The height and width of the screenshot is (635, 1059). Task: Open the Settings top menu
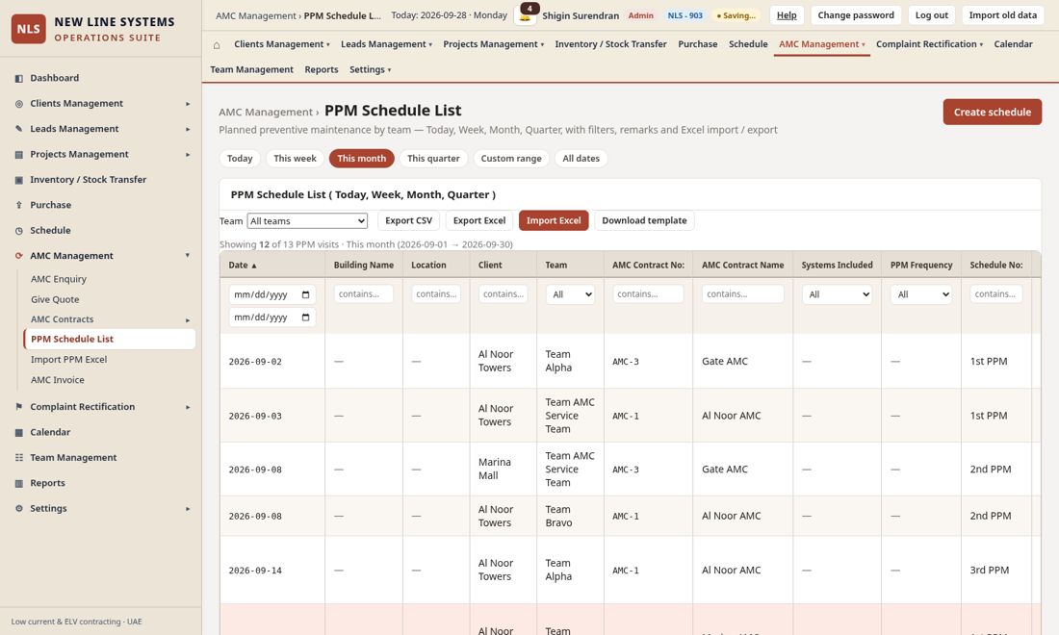(370, 69)
